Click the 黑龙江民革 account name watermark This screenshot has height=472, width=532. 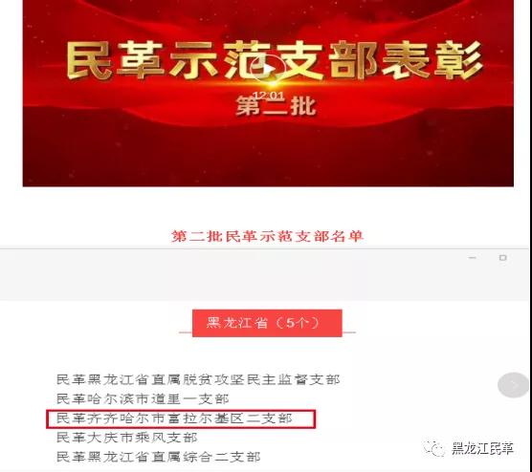482,448
